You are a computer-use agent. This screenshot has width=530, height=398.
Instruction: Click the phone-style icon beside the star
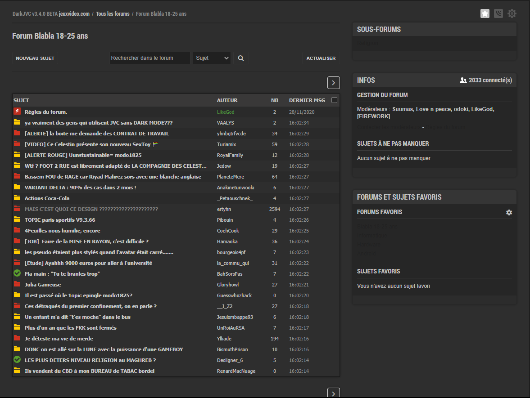point(498,13)
